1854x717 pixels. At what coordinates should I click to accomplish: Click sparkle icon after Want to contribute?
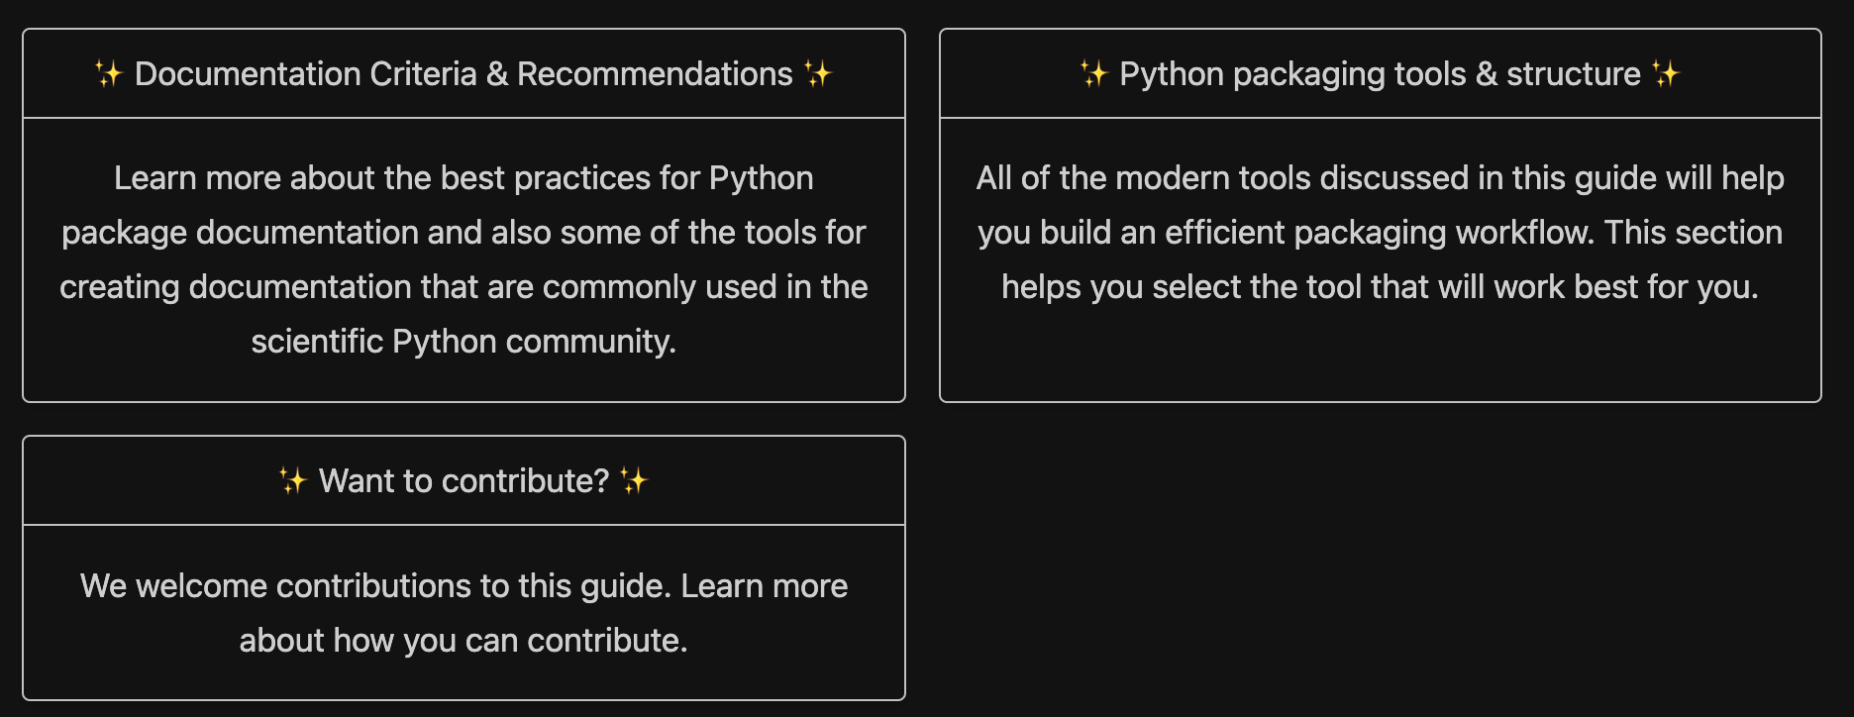634,480
